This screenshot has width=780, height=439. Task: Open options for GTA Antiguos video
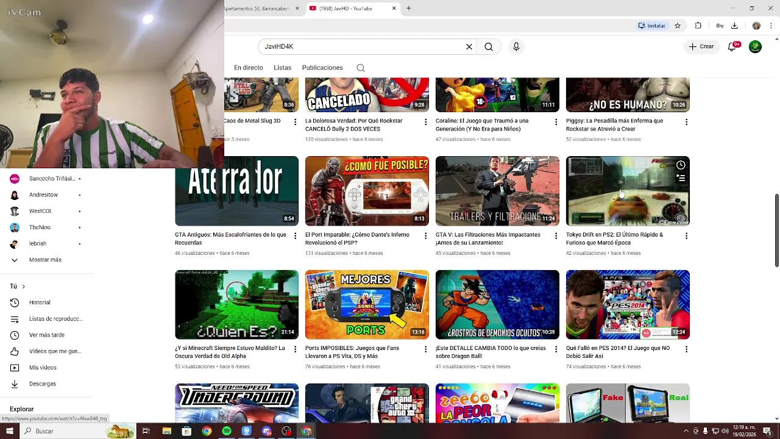pyautogui.click(x=295, y=236)
